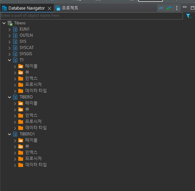Select 테이블 label under TIBERO

click(31, 103)
